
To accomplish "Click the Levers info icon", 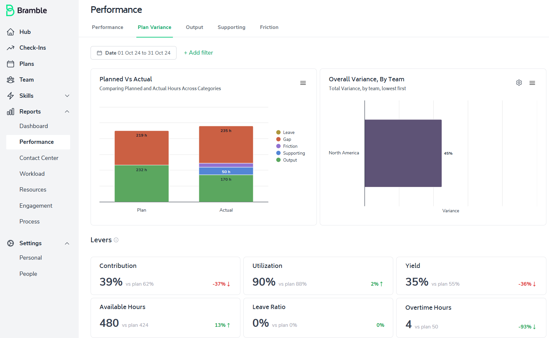I will [116, 240].
